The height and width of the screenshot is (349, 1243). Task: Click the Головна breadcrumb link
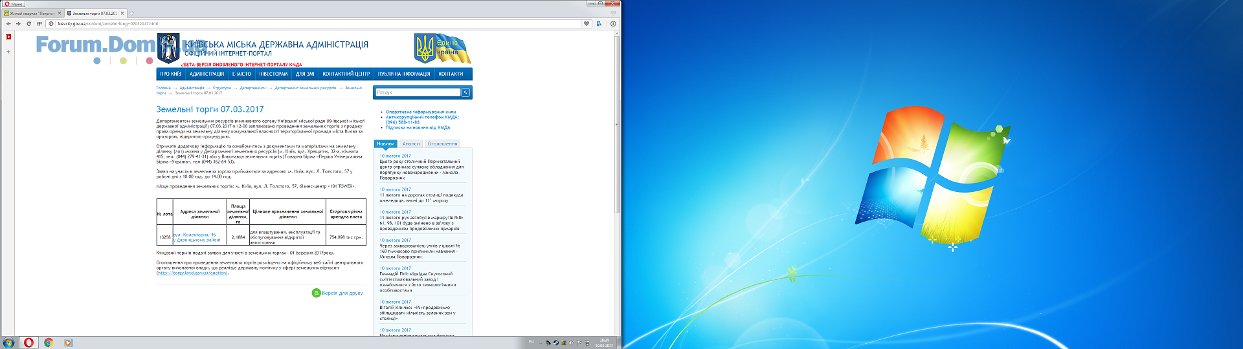[x=163, y=88]
